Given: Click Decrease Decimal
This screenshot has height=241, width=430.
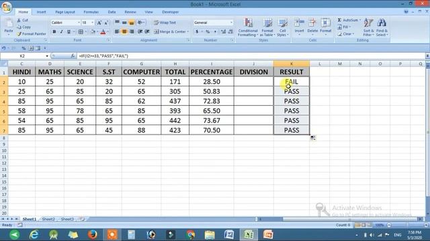Looking at the screenshot, I should coord(230,31).
